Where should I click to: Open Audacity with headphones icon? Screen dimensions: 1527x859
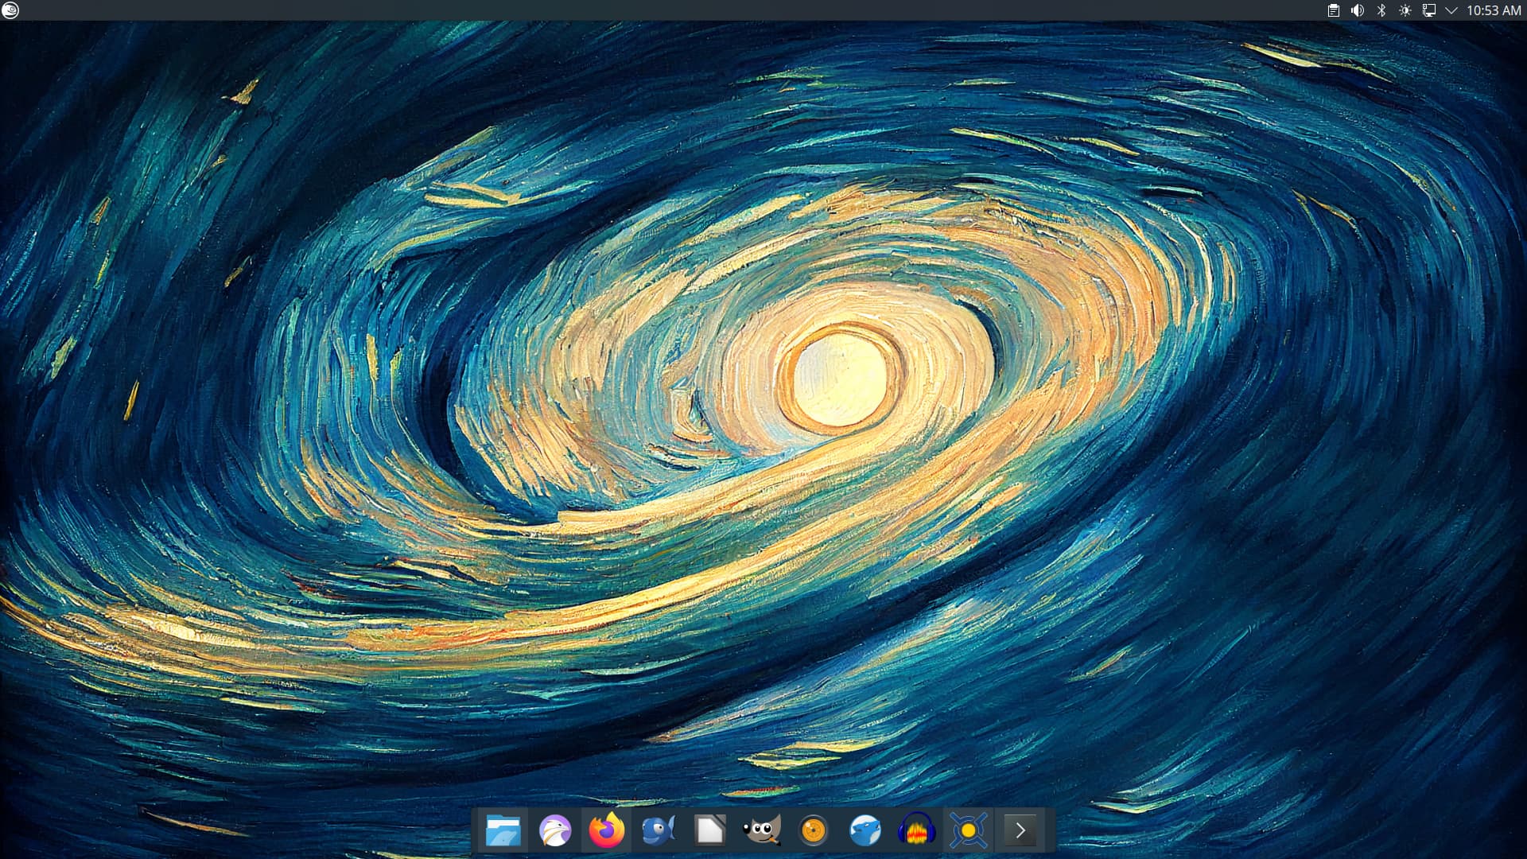pyautogui.click(x=916, y=831)
